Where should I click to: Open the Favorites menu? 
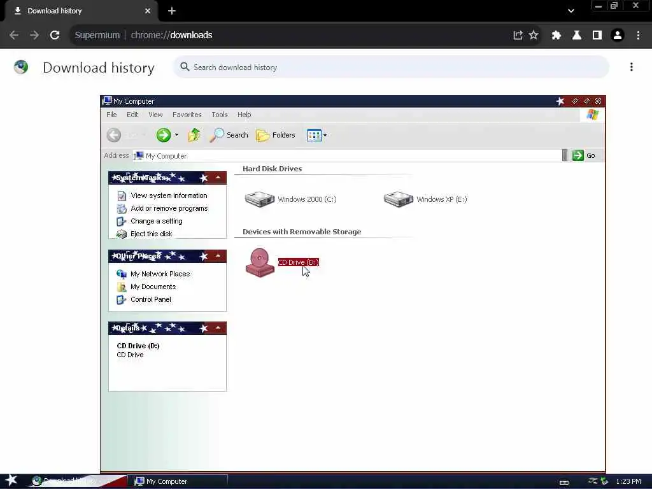point(187,115)
